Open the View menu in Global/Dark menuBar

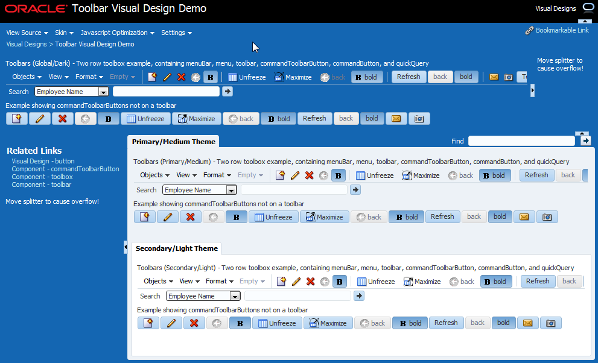[x=59, y=77]
